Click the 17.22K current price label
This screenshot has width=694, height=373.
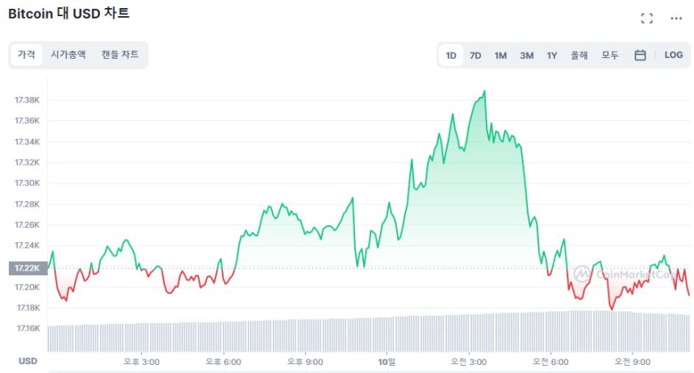[28, 268]
